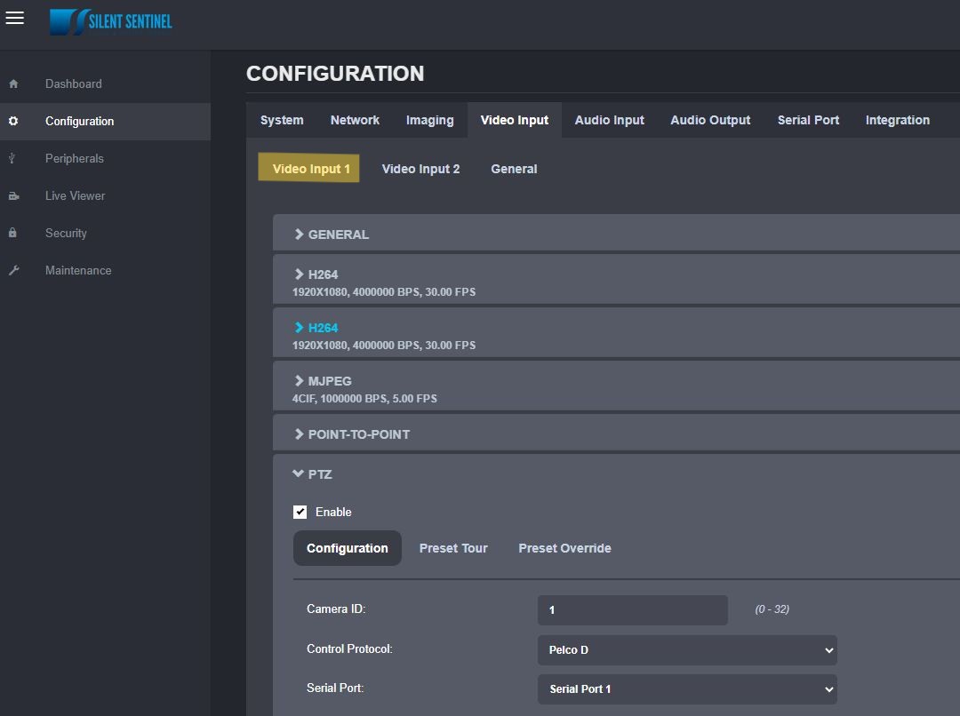960x716 pixels.
Task: Expand the blue-highlighted H264 section
Action: 616,333
